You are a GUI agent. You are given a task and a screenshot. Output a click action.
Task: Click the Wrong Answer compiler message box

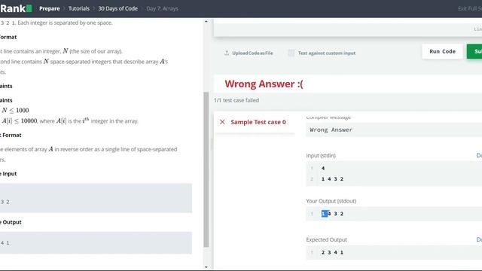[x=394, y=129]
